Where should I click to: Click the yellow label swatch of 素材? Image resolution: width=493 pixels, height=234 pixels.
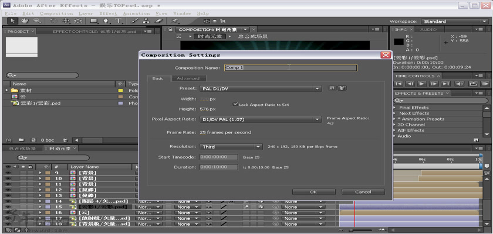click(120, 91)
